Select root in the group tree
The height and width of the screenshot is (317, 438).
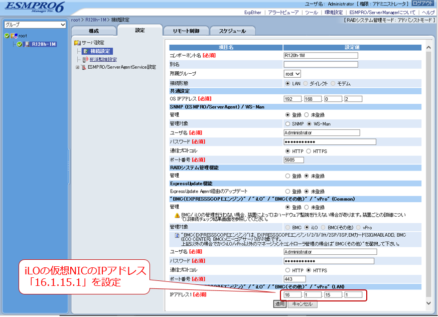click(x=23, y=36)
